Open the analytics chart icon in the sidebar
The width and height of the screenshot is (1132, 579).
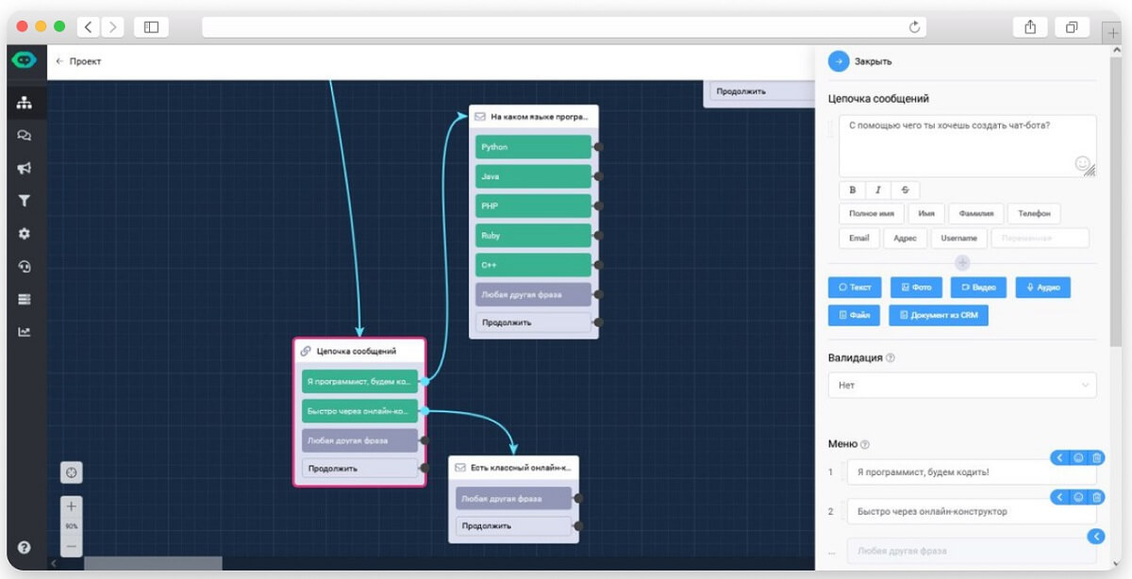pyautogui.click(x=25, y=332)
